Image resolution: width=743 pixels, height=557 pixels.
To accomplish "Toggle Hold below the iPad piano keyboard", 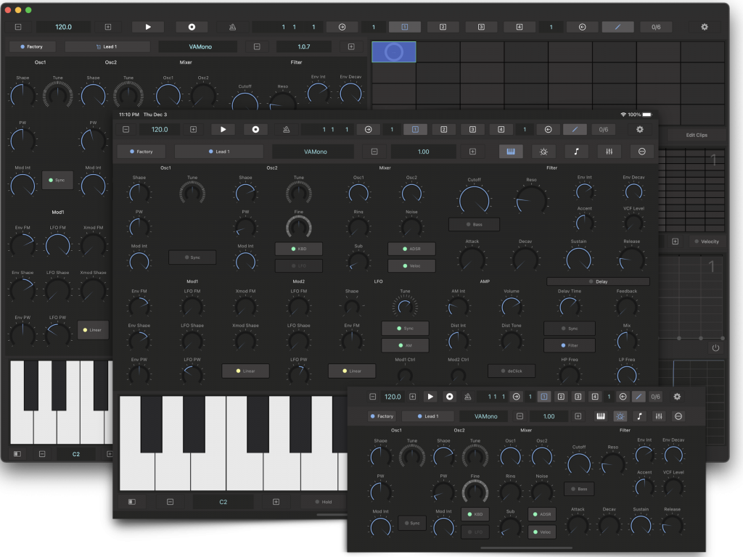I will (322, 501).
